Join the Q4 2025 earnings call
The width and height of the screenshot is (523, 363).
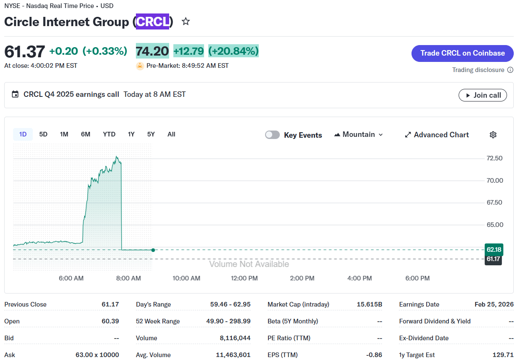pyautogui.click(x=483, y=95)
